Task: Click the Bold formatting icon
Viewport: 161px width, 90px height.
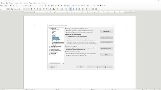Action: [x=31, y=9]
